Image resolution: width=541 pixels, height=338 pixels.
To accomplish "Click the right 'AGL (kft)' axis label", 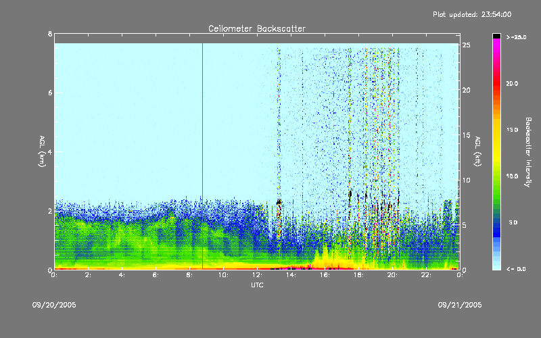I will [477, 151].
